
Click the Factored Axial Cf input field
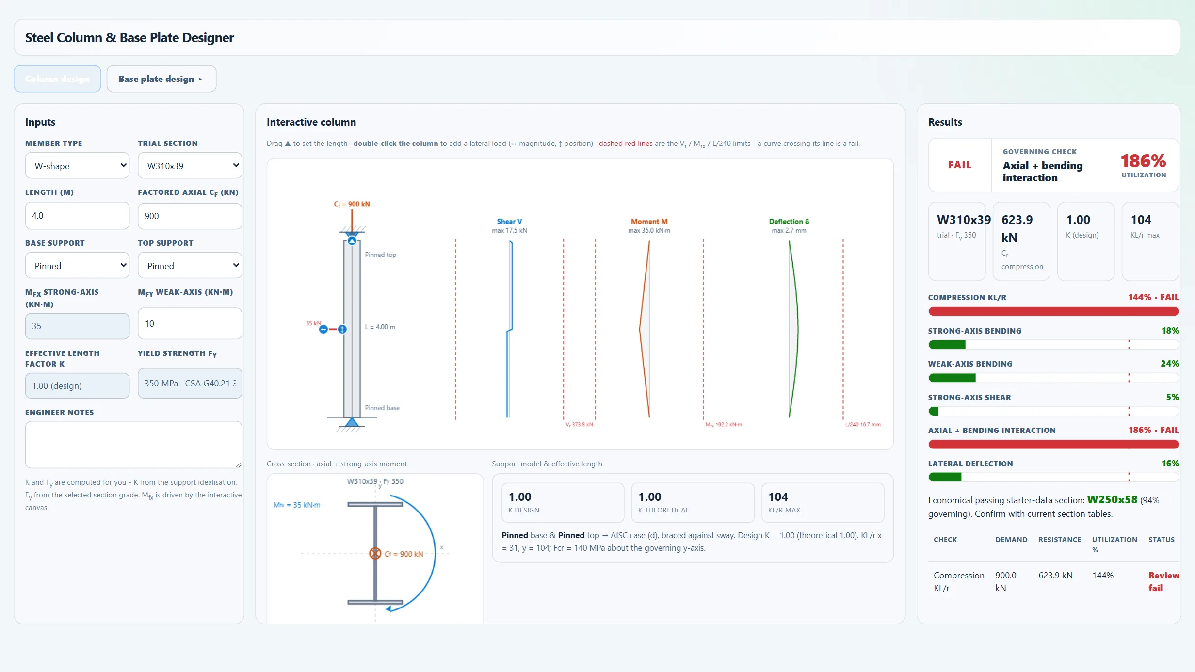(190, 216)
